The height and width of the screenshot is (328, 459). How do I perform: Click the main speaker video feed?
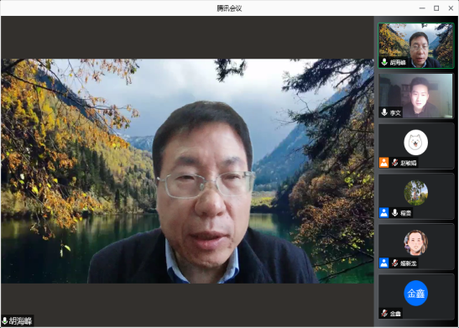click(x=187, y=171)
